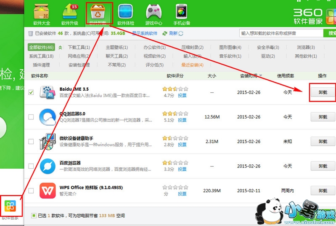Image resolution: width=336 pixels, height=226 pixels.
Task: Click 投票 link for 百度浏览器
Action: click(x=182, y=169)
